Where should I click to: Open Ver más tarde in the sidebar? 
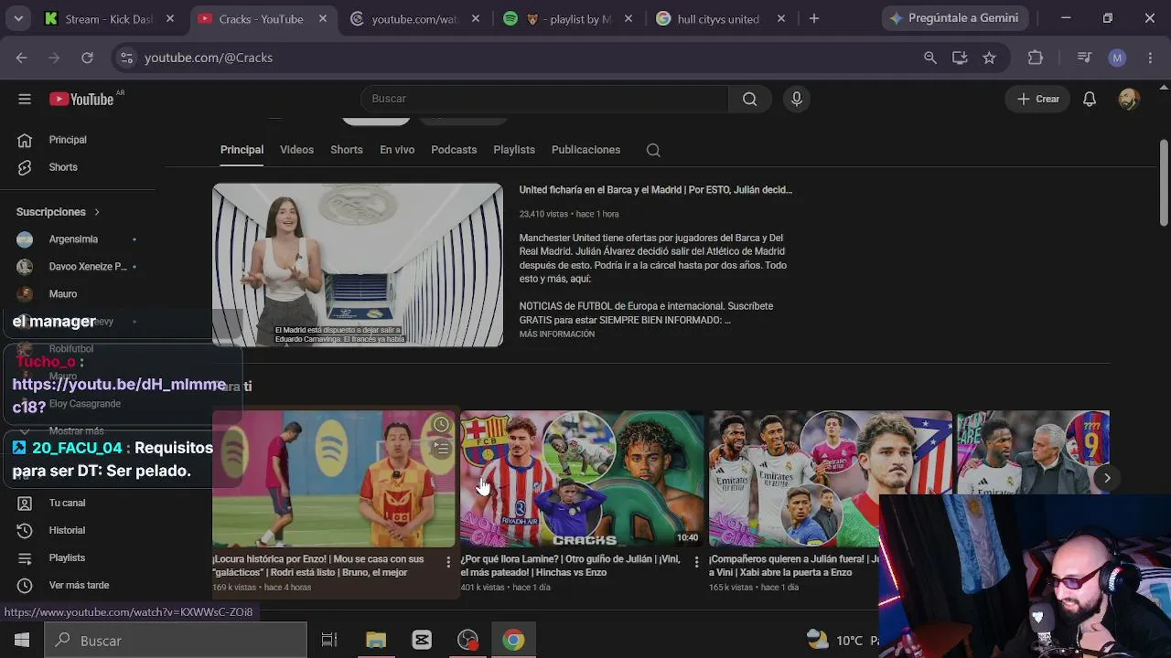point(79,585)
